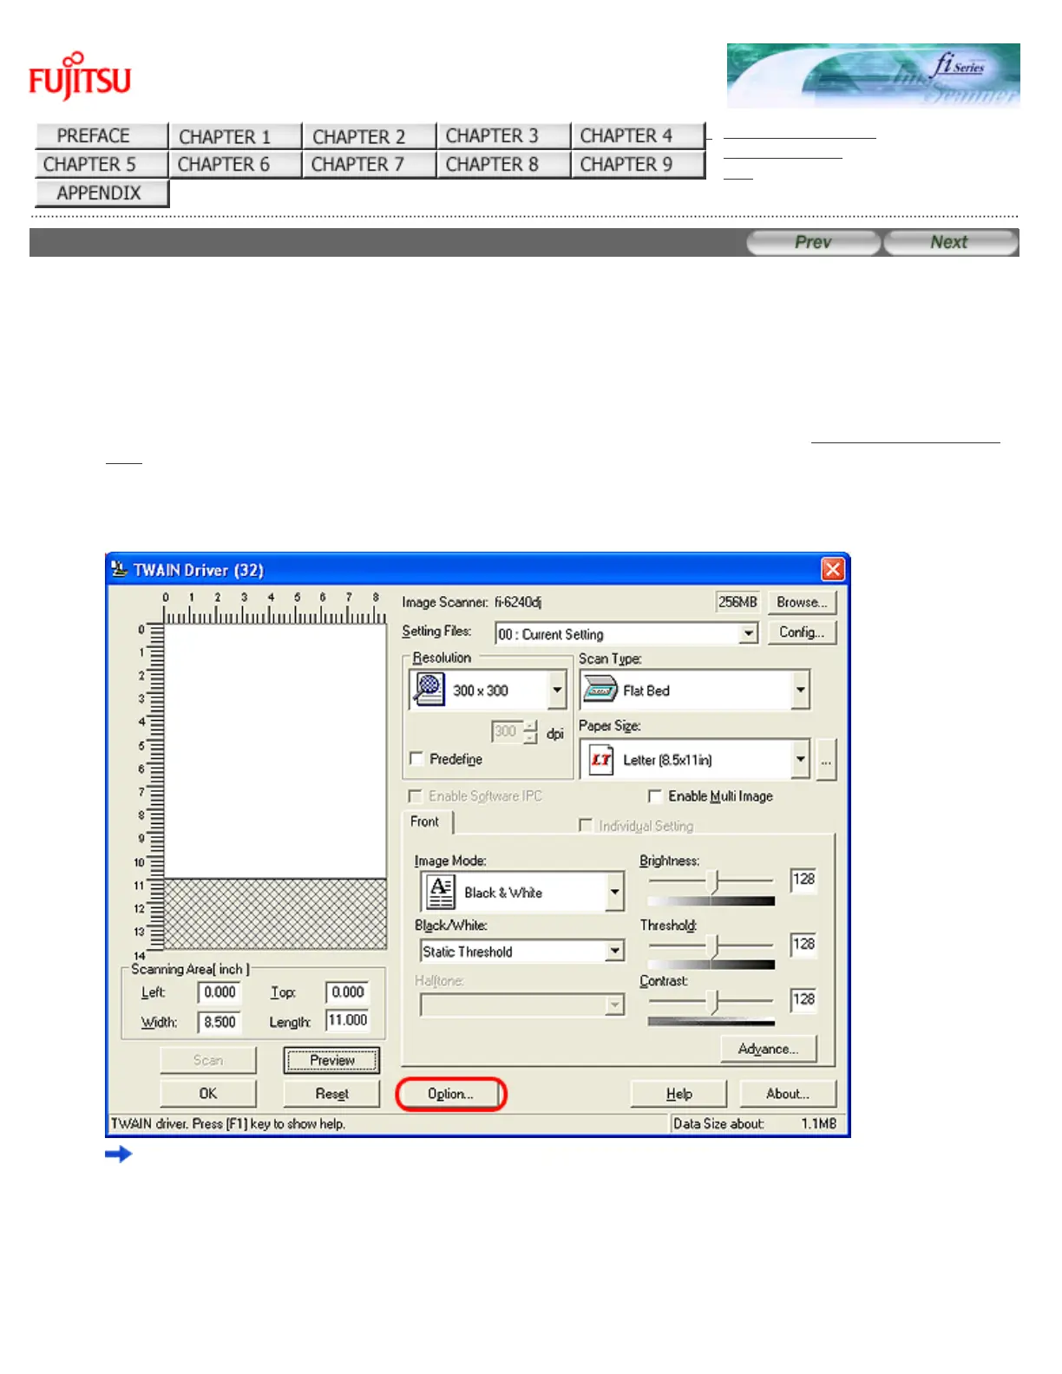Click the Black & White image mode icon
This screenshot has width=1062, height=1374.
point(441,892)
